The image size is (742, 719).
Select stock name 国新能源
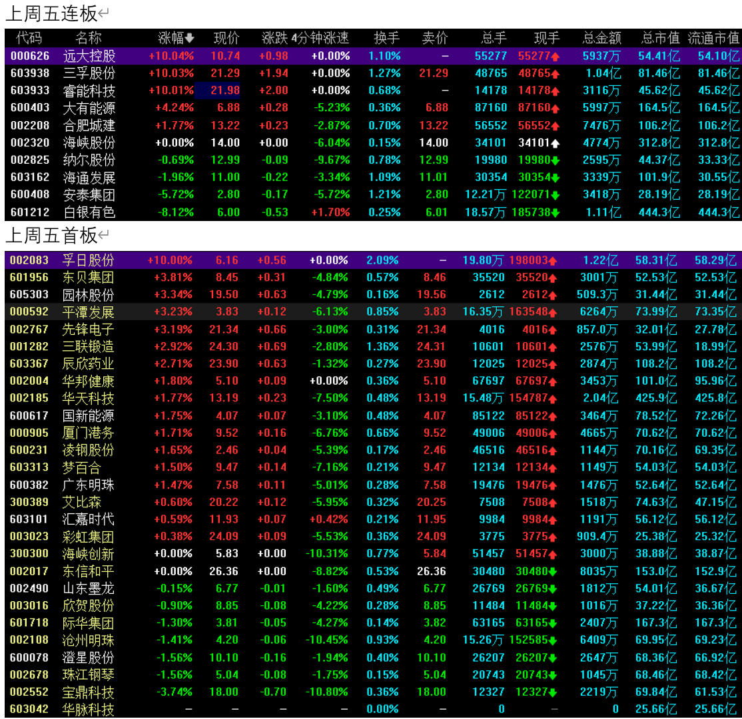coord(88,416)
